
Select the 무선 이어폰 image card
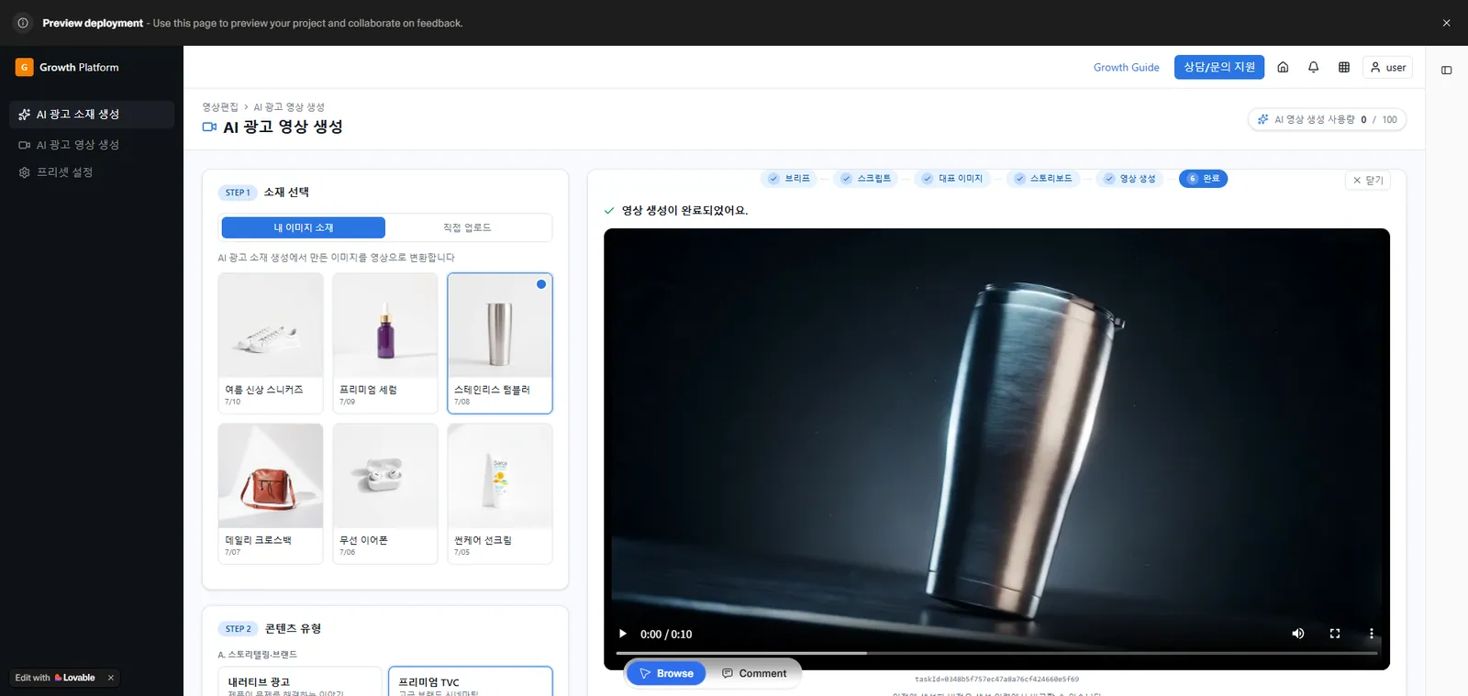[385, 493]
